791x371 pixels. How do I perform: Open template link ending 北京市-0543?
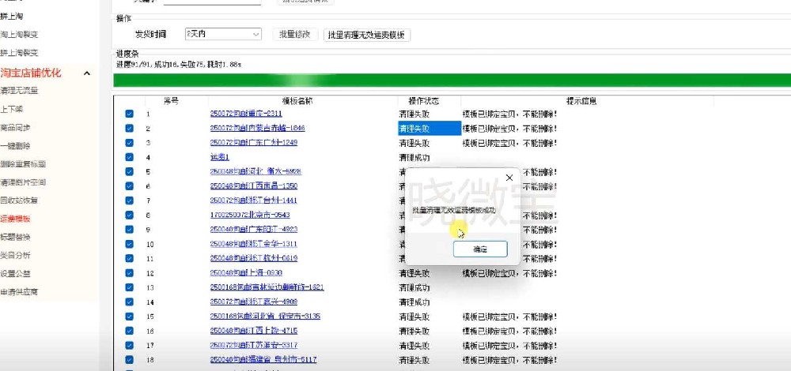(250, 215)
